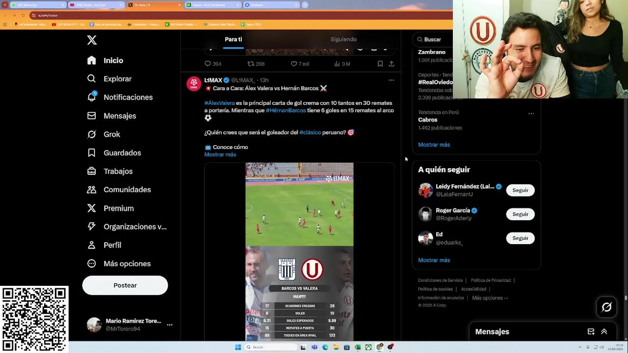Open #clásico hashtag link

[x=310, y=132]
